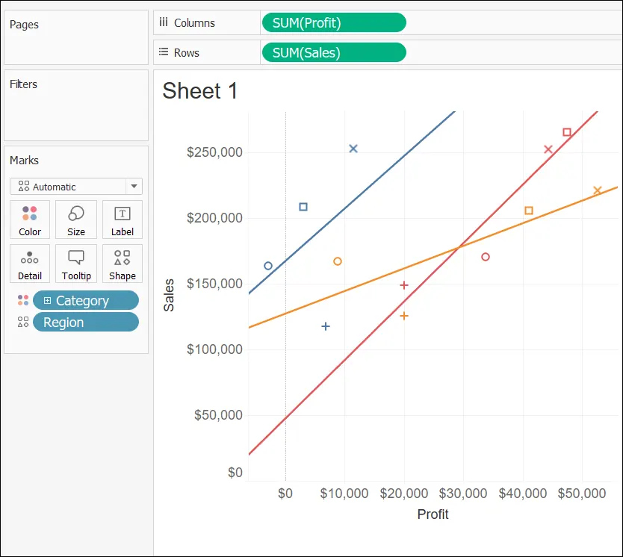Select the Category pill in Marks

coord(86,300)
